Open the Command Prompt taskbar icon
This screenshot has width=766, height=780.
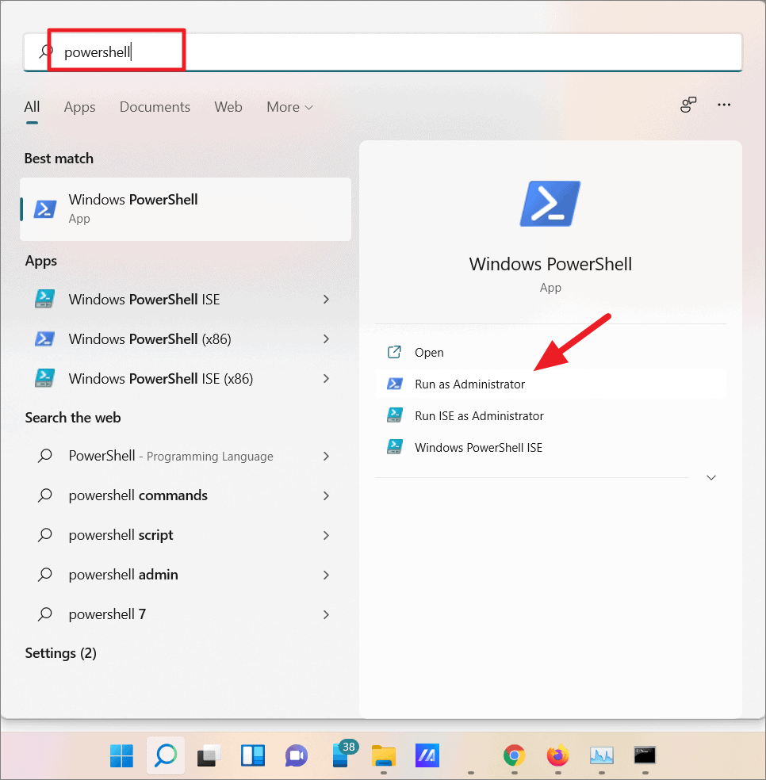(x=645, y=755)
